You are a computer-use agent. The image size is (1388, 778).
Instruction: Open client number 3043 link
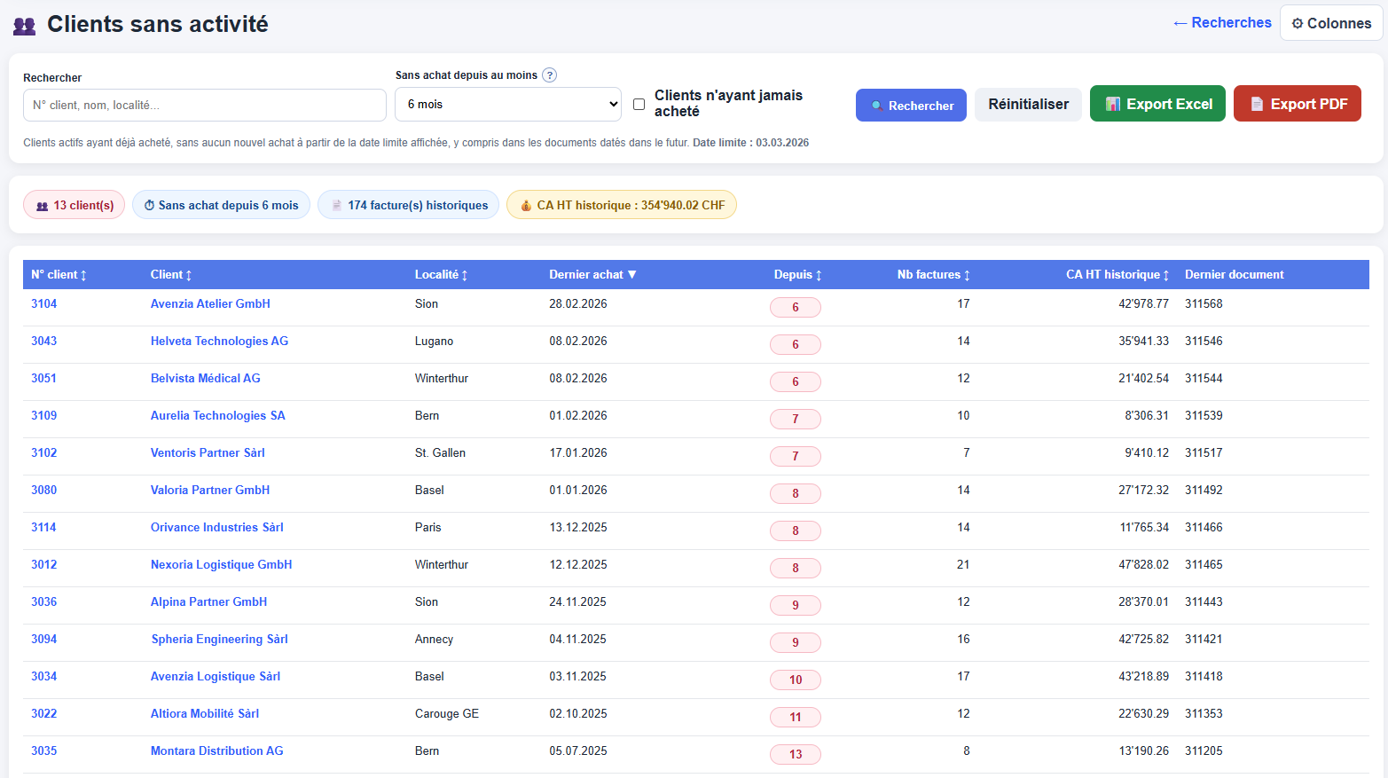point(43,341)
